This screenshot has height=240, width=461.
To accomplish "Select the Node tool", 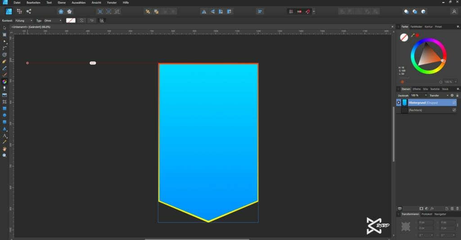I will pos(5,41).
